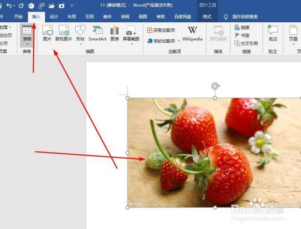This screenshot has height=229, width=301.
Task: Click the 加载项 group label
Action: 175,51
